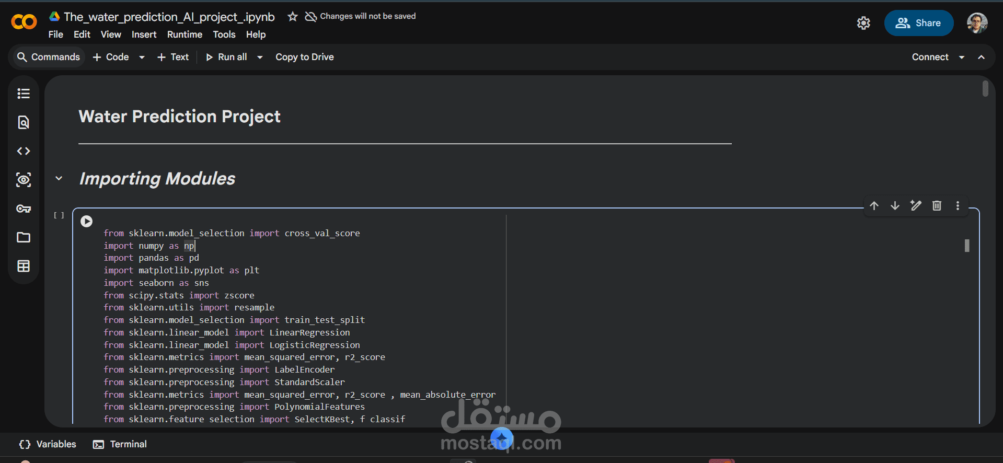Move the cell up with arrow icon

coord(874,205)
